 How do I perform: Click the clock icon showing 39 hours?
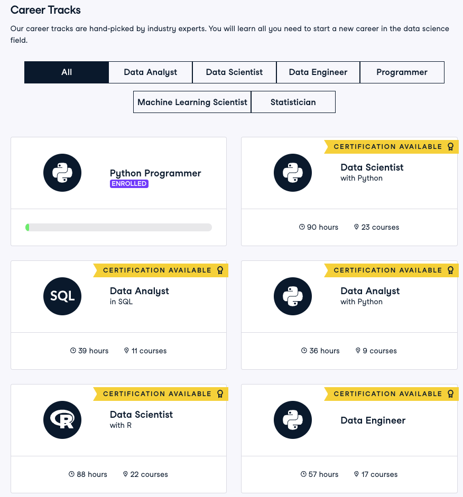tap(73, 351)
